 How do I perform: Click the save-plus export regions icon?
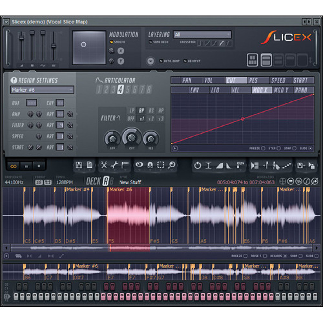coord(301,166)
